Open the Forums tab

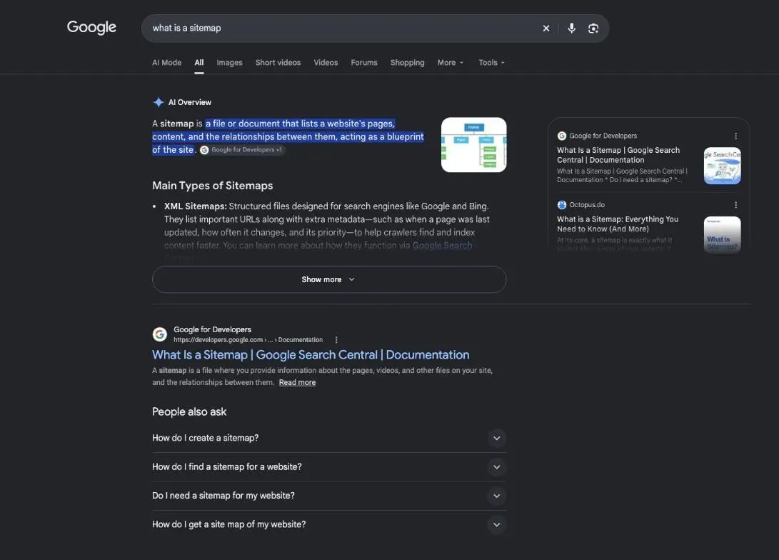tap(364, 63)
